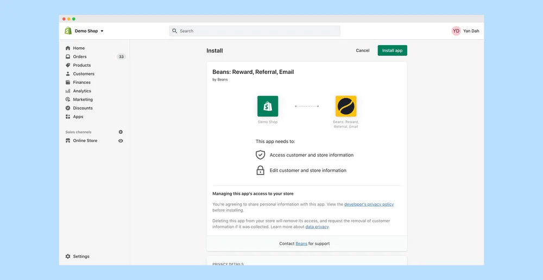Click the green macOS fullscreen dot
Image resolution: width=543 pixels, height=280 pixels.
click(x=74, y=18)
